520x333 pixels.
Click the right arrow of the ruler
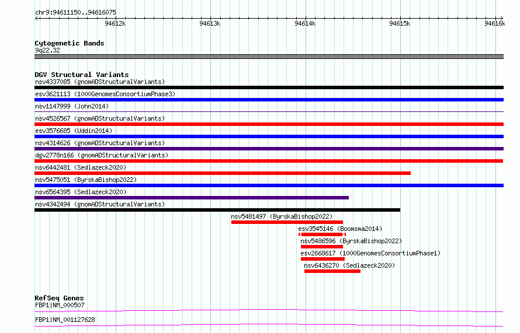pos(501,19)
